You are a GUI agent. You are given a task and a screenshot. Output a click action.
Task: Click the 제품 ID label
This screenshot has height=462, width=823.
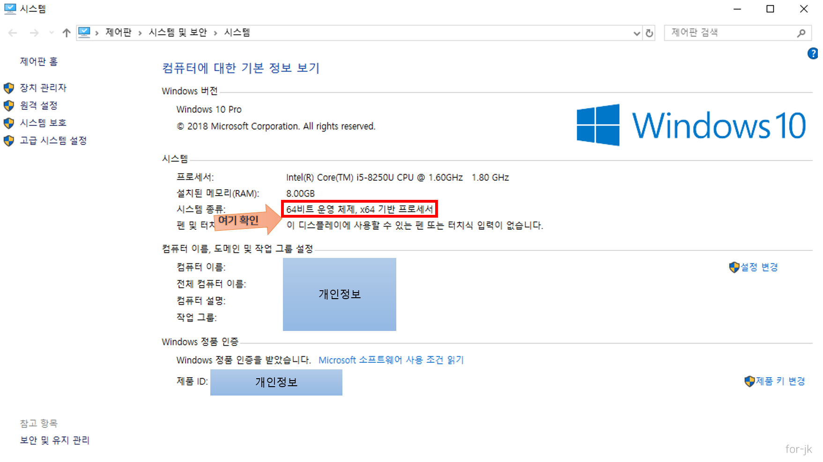192,381
